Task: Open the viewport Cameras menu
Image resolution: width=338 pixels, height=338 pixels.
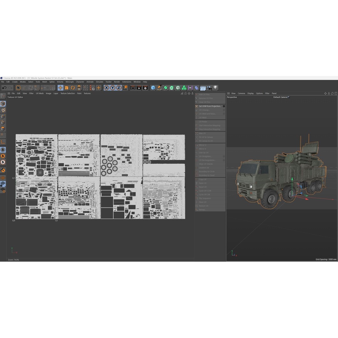Action: [x=241, y=93]
